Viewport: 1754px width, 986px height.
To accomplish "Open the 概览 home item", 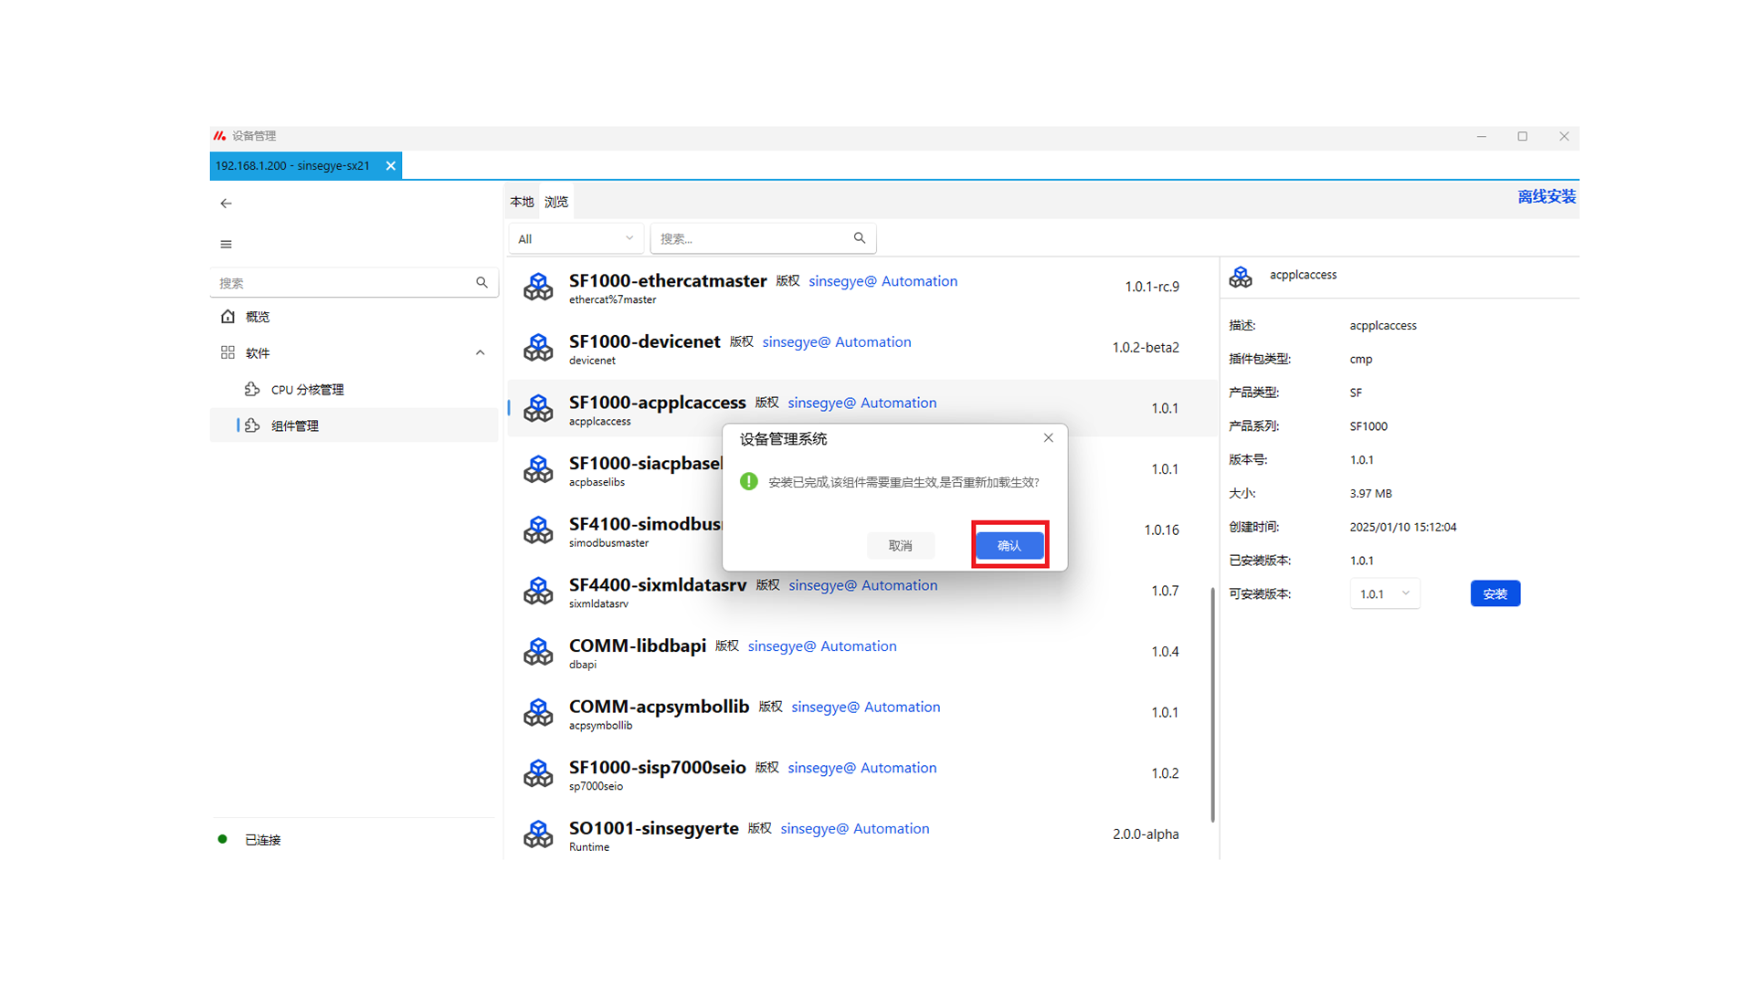I will click(257, 317).
